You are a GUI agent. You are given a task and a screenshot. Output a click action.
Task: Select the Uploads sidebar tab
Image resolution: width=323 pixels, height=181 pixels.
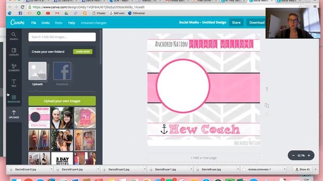(14, 114)
